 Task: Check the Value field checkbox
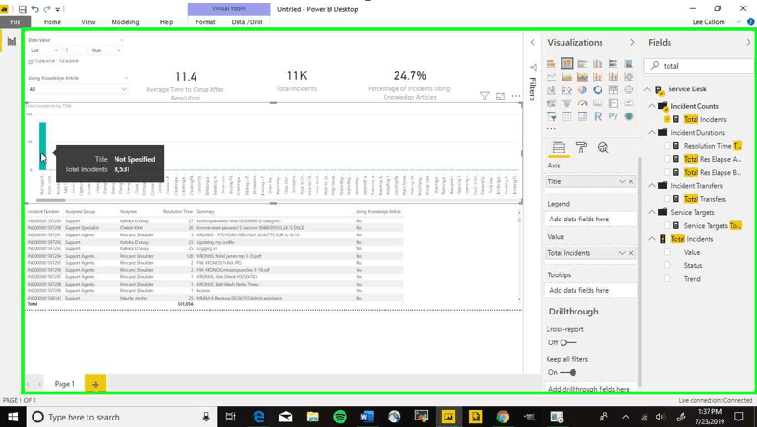coord(668,252)
